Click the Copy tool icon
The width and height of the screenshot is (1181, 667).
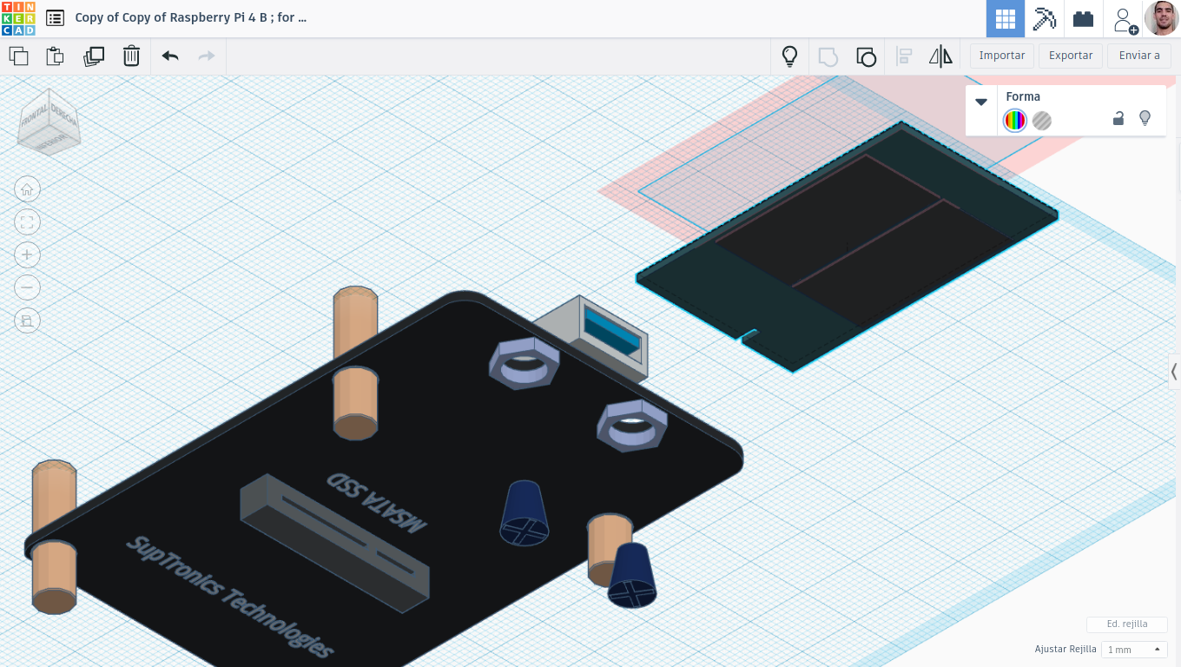[x=18, y=56]
